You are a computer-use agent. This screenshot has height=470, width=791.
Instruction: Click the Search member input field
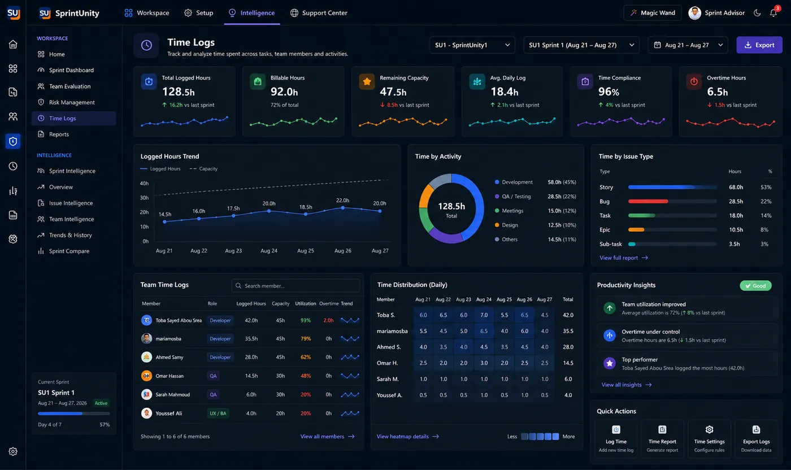[x=295, y=286]
